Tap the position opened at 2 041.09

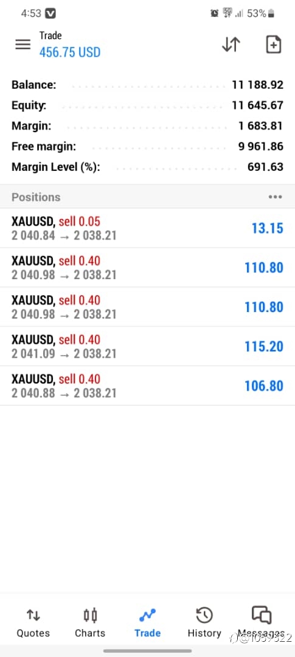pos(147,346)
